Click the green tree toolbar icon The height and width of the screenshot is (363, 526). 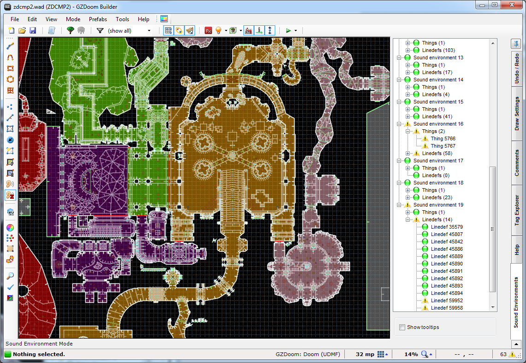(71, 30)
